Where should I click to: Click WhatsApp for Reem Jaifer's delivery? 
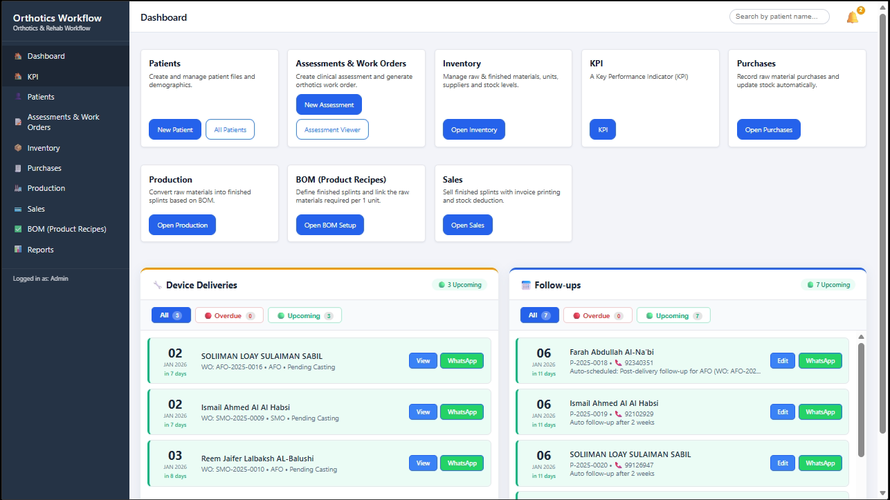pyautogui.click(x=462, y=463)
